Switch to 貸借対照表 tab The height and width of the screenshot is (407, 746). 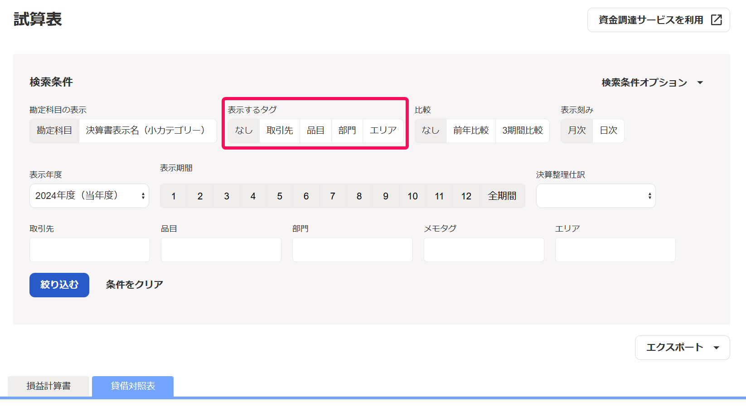tap(133, 386)
